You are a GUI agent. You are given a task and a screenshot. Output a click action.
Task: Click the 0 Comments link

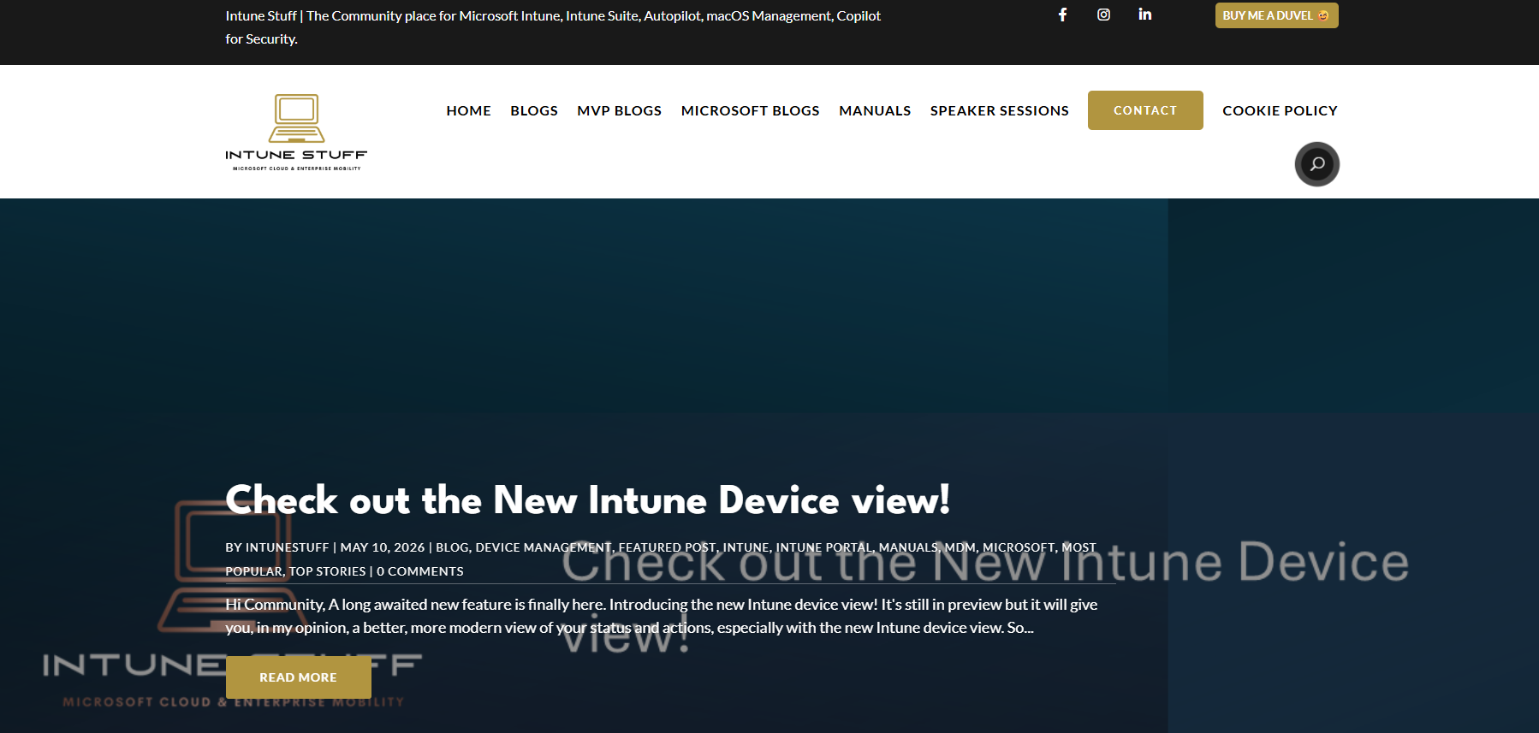coord(420,571)
